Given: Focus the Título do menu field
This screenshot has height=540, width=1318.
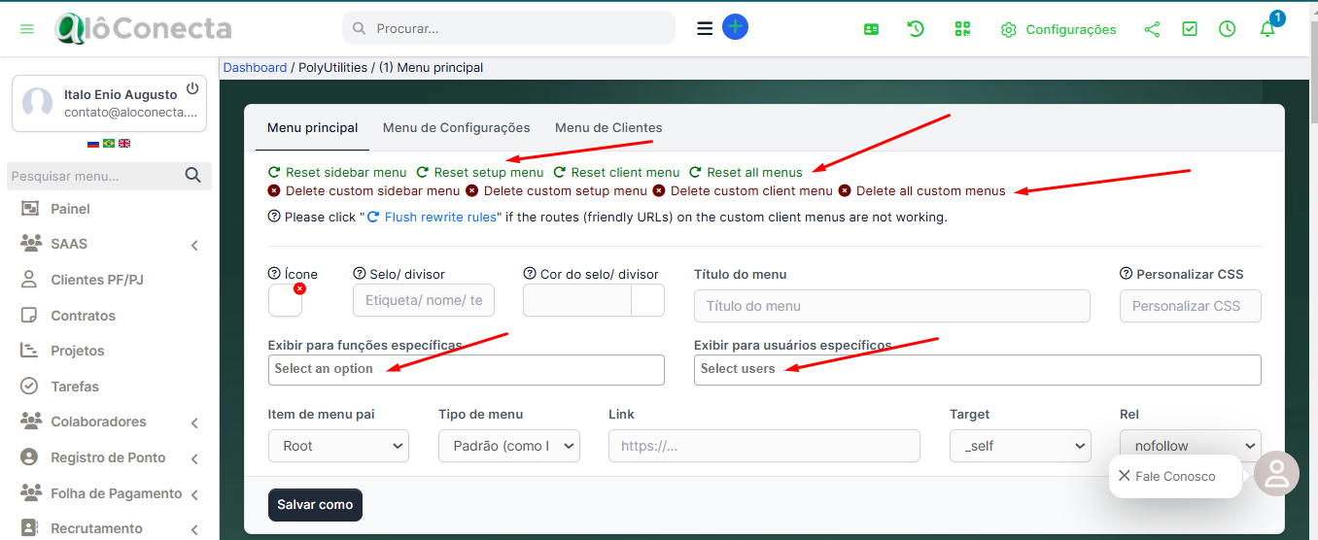Looking at the screenshot, I should (x=892, y=306).
